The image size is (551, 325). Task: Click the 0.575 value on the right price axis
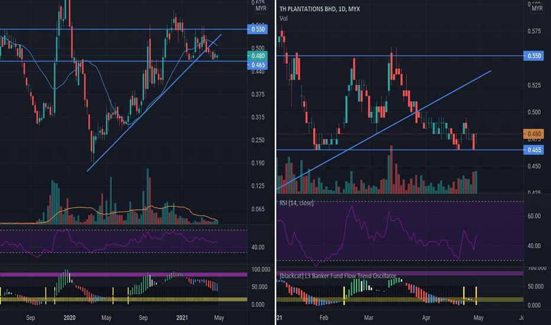[x=534, y=31]
